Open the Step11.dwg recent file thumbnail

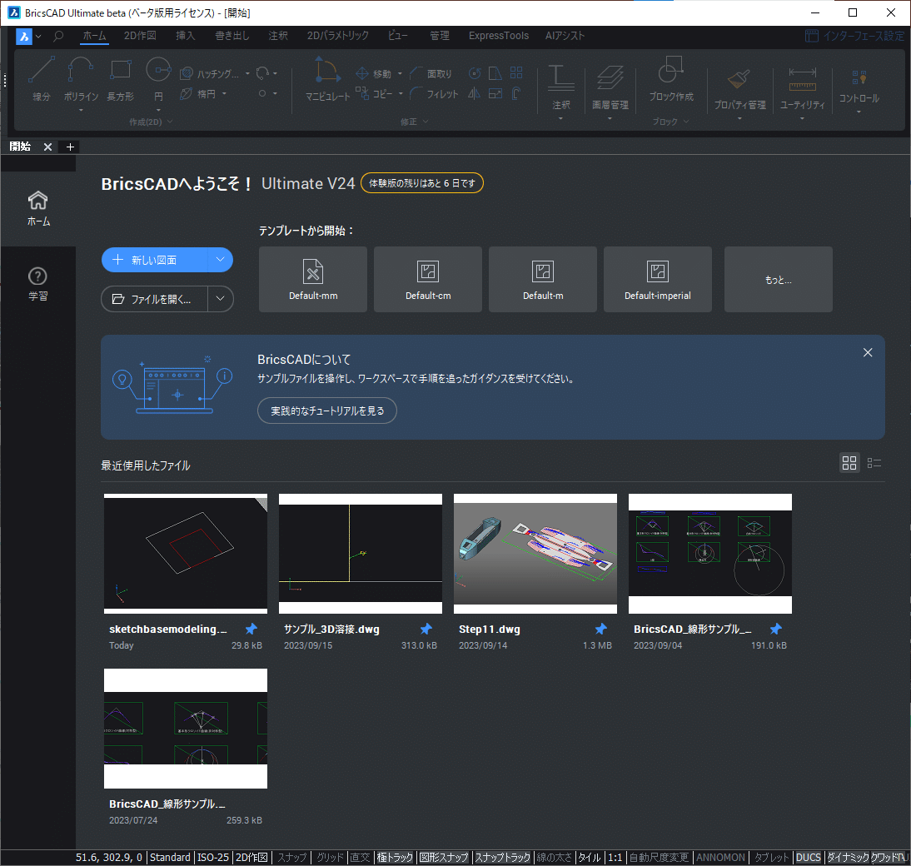(535, 552)
